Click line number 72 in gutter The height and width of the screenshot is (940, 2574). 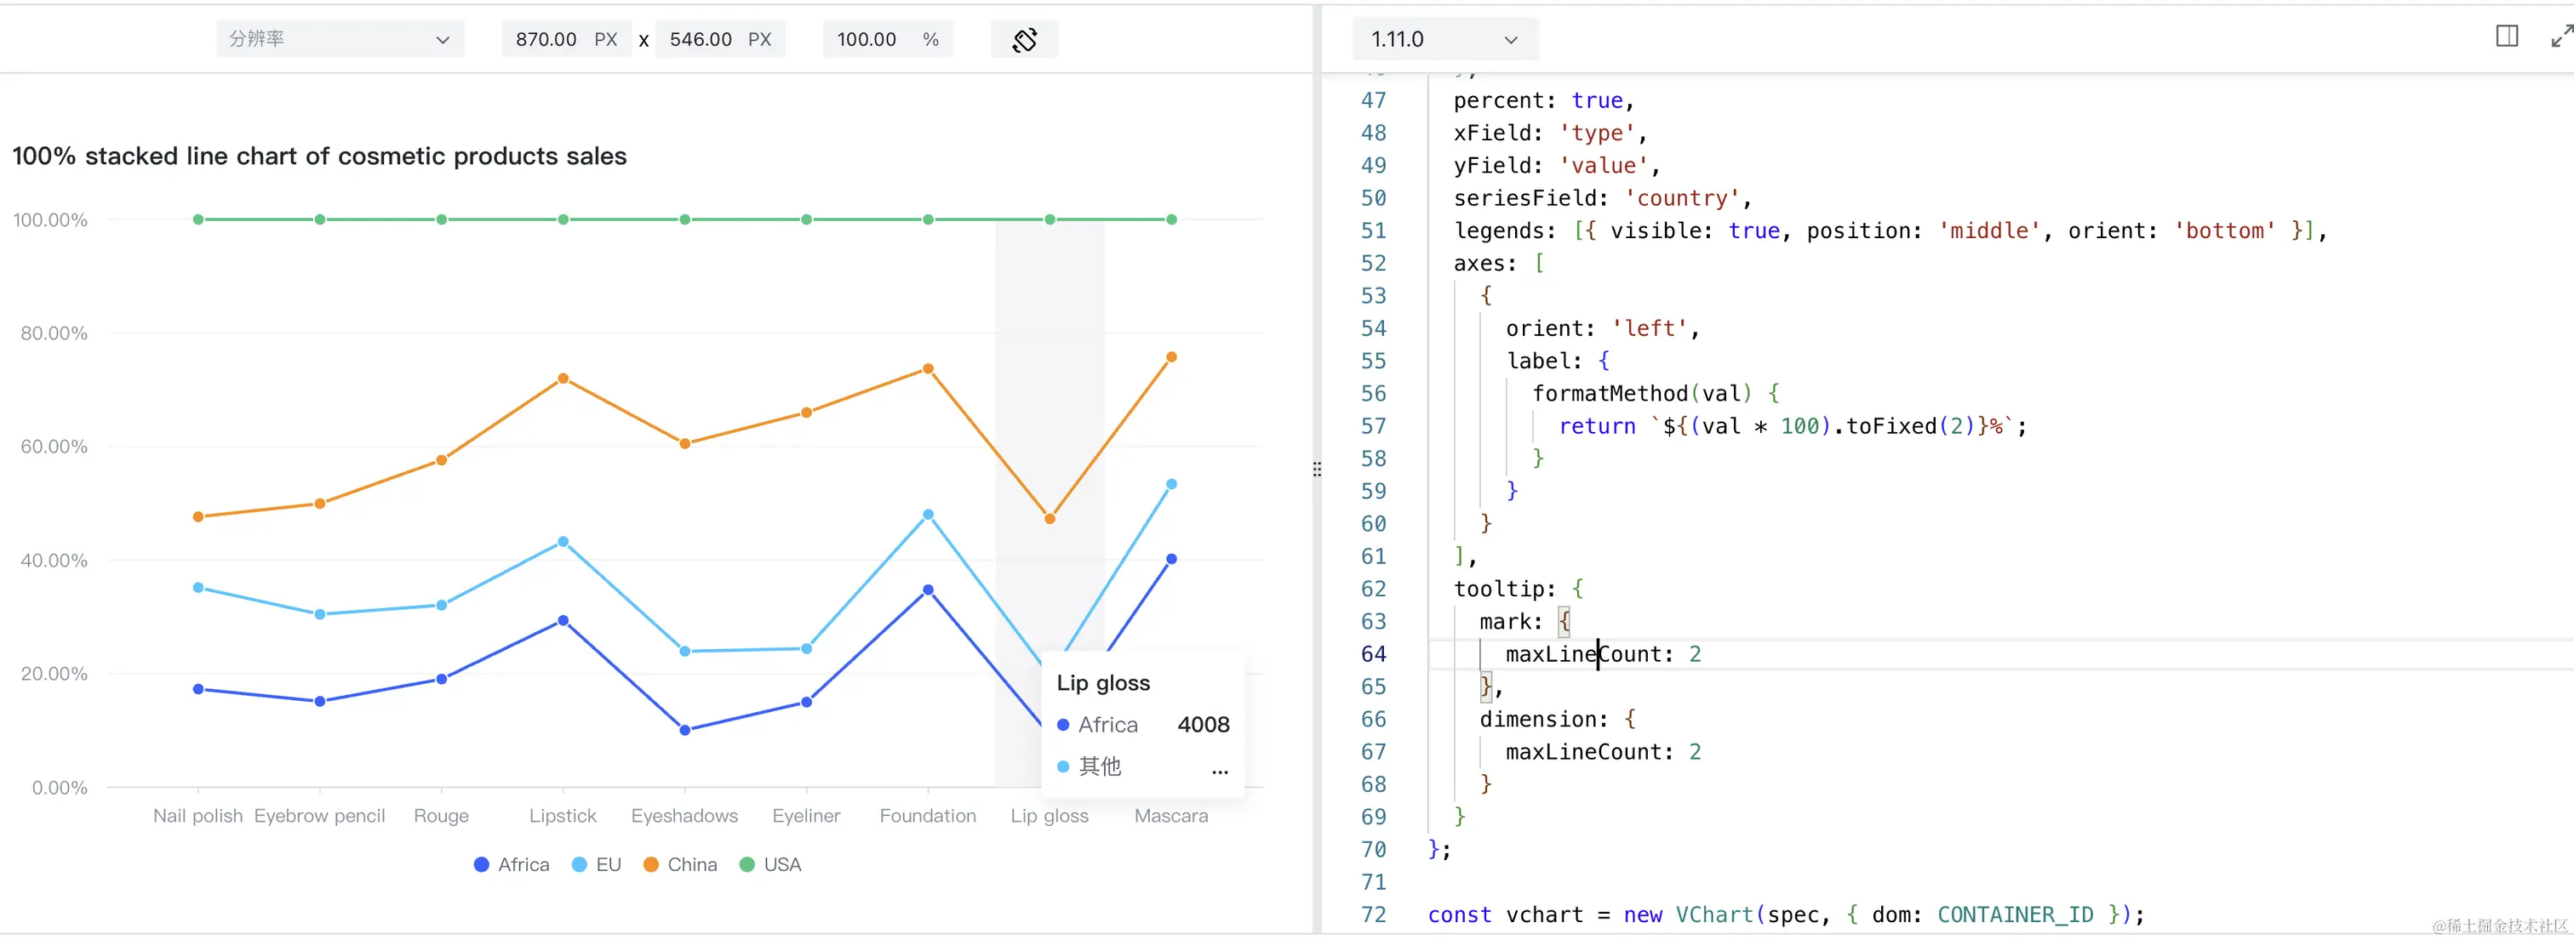(1373, 915)
